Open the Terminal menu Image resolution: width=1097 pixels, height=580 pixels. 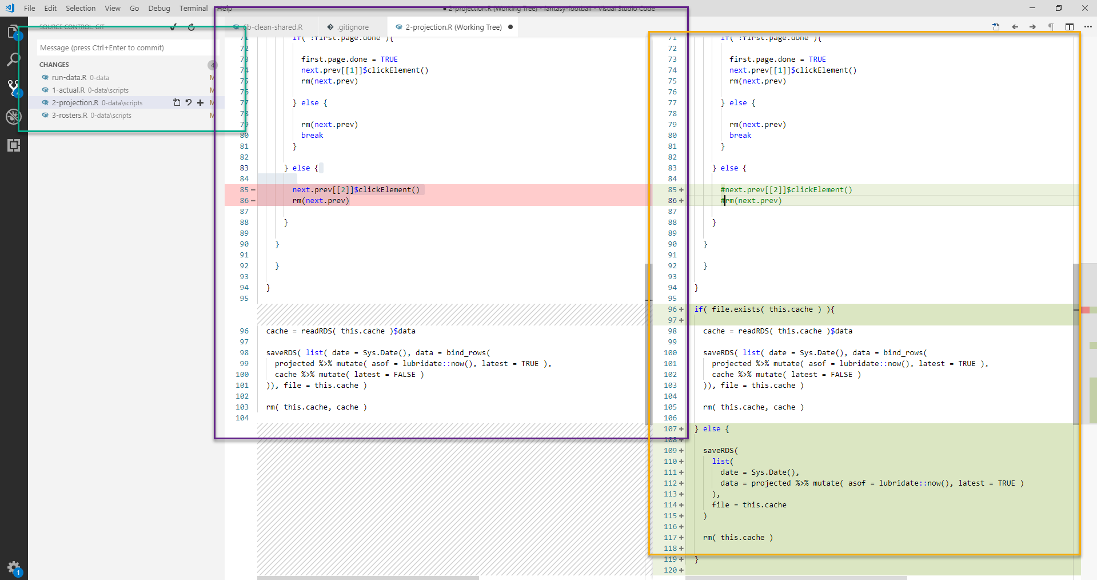point(193,9)
